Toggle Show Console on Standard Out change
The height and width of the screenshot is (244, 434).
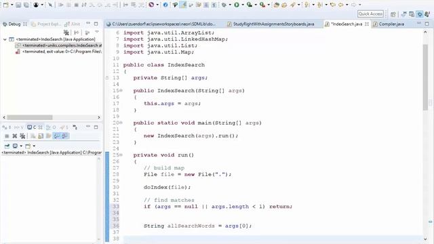(57, 136)
